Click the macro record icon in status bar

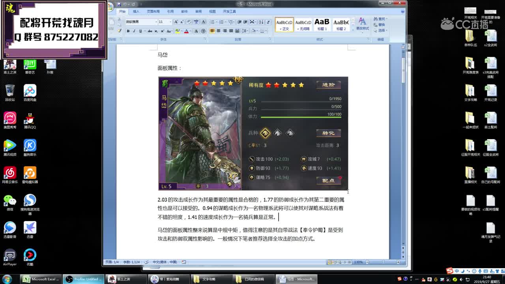(x=183, y=262)
